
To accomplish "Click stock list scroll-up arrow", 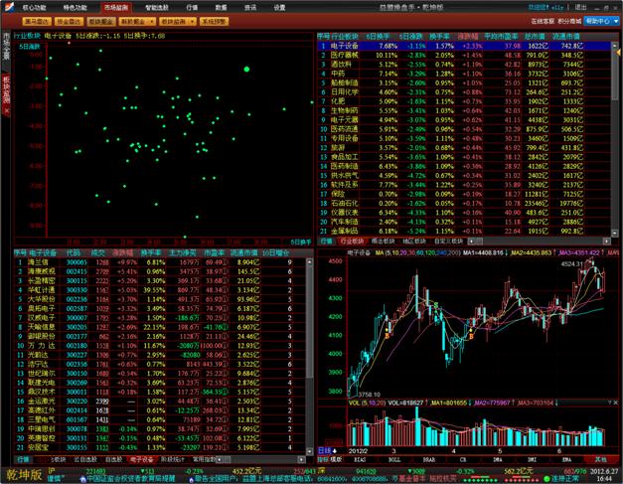I will click(x=310, y=262).
